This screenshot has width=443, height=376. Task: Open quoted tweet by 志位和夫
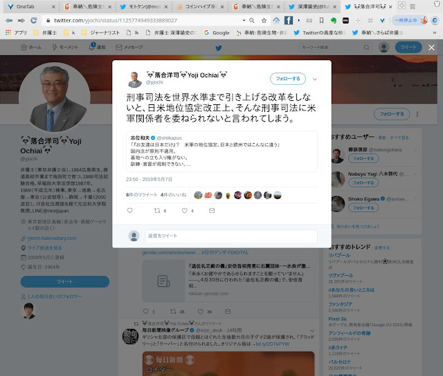(221, 151)
